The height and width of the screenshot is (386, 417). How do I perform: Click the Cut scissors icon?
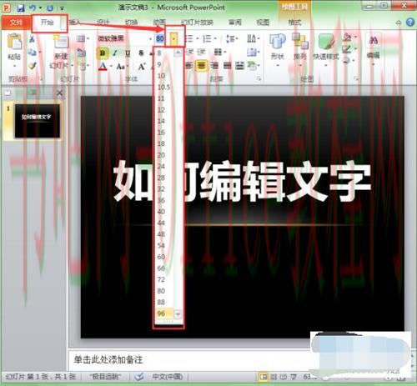pos(32,39)
